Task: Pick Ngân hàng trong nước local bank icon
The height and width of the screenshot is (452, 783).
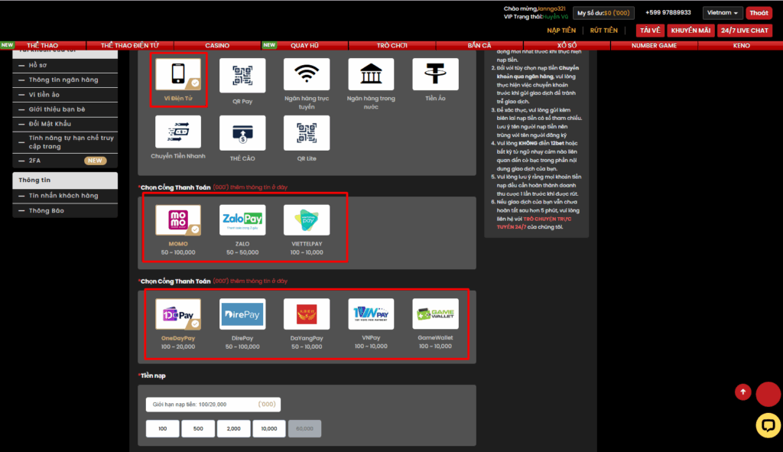Action: click(371, 74)
